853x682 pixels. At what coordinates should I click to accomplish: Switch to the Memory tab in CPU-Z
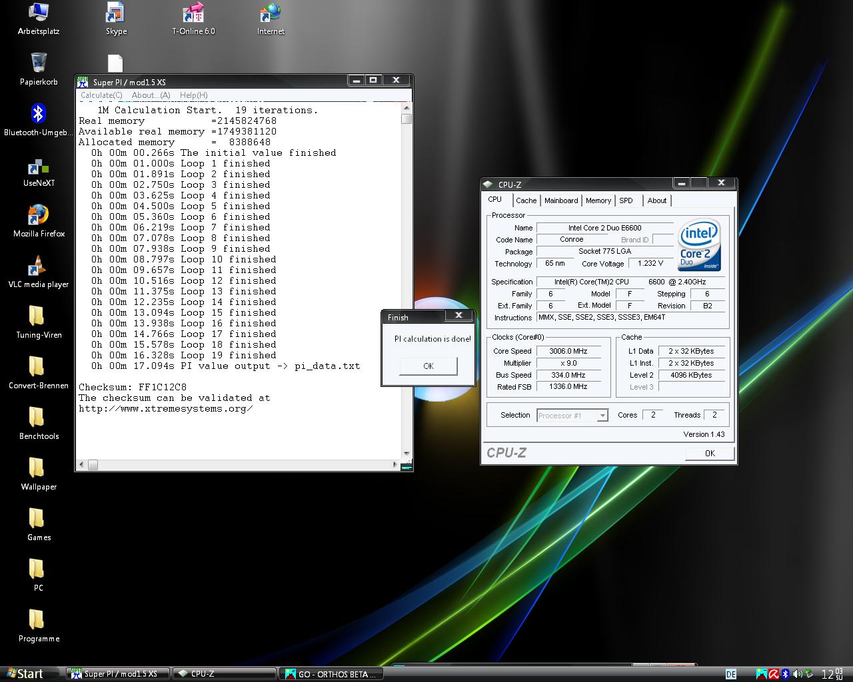pyautogui.click(x=598, y=200)
